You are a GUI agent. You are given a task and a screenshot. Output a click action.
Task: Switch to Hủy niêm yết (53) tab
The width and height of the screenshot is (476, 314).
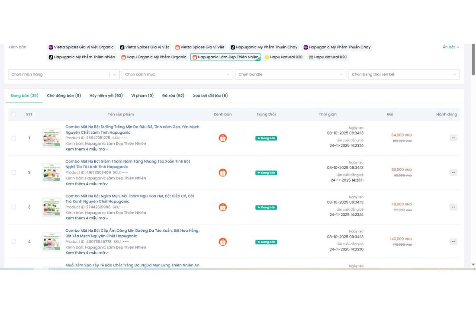tap(106, 96)
